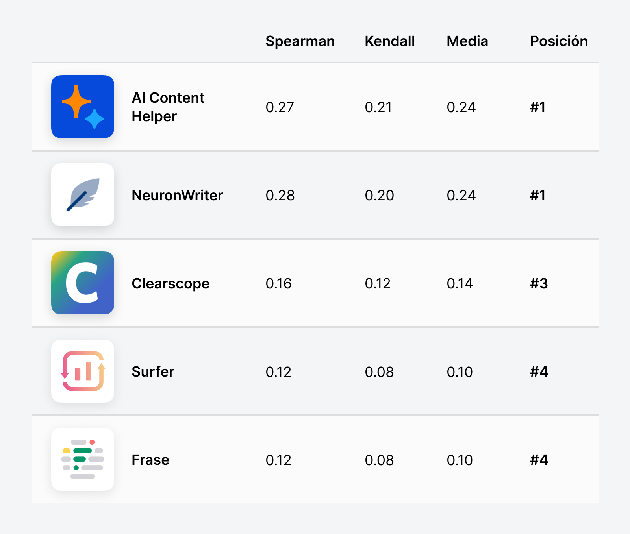Click Frase's position #4
630x534 pixels.
(x=539, y=460)
